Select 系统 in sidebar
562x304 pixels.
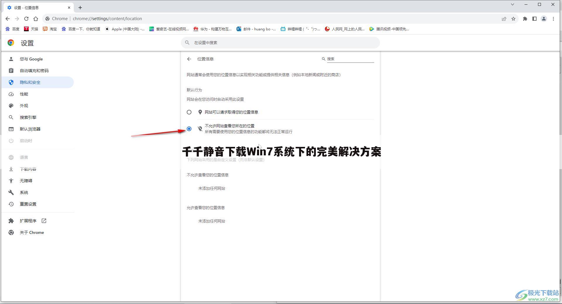[37, 192]
